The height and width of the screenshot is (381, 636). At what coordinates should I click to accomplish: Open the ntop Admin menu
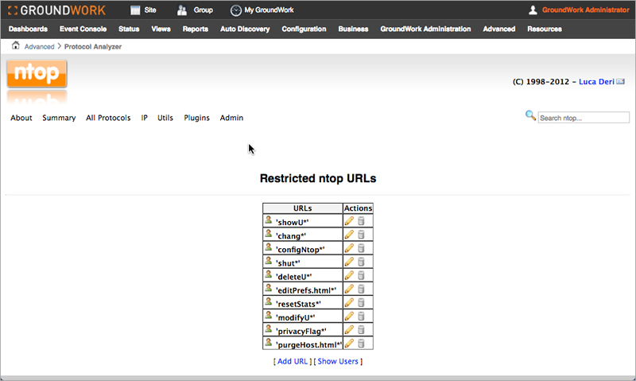pos(231,118)
